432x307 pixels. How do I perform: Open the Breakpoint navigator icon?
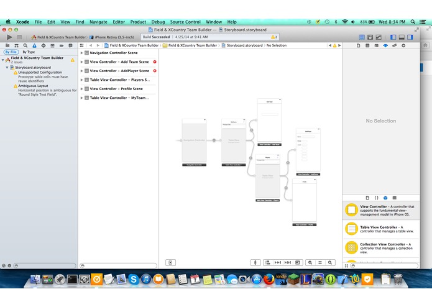pos(62,45)
